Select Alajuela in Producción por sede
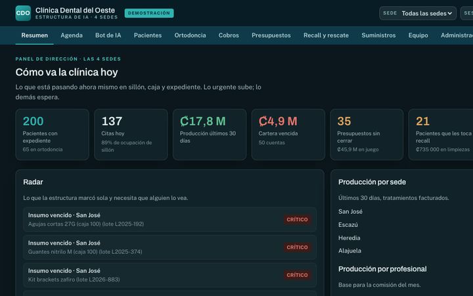This screenshot has height=296, width=473. pos(349,251)
